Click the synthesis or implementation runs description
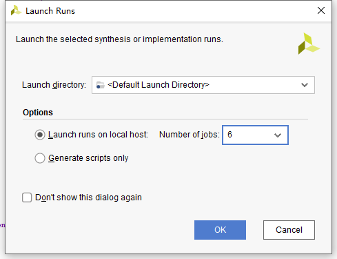Image resolution: width=337 pixels, height=259 pixels. (x=119, y=39)
